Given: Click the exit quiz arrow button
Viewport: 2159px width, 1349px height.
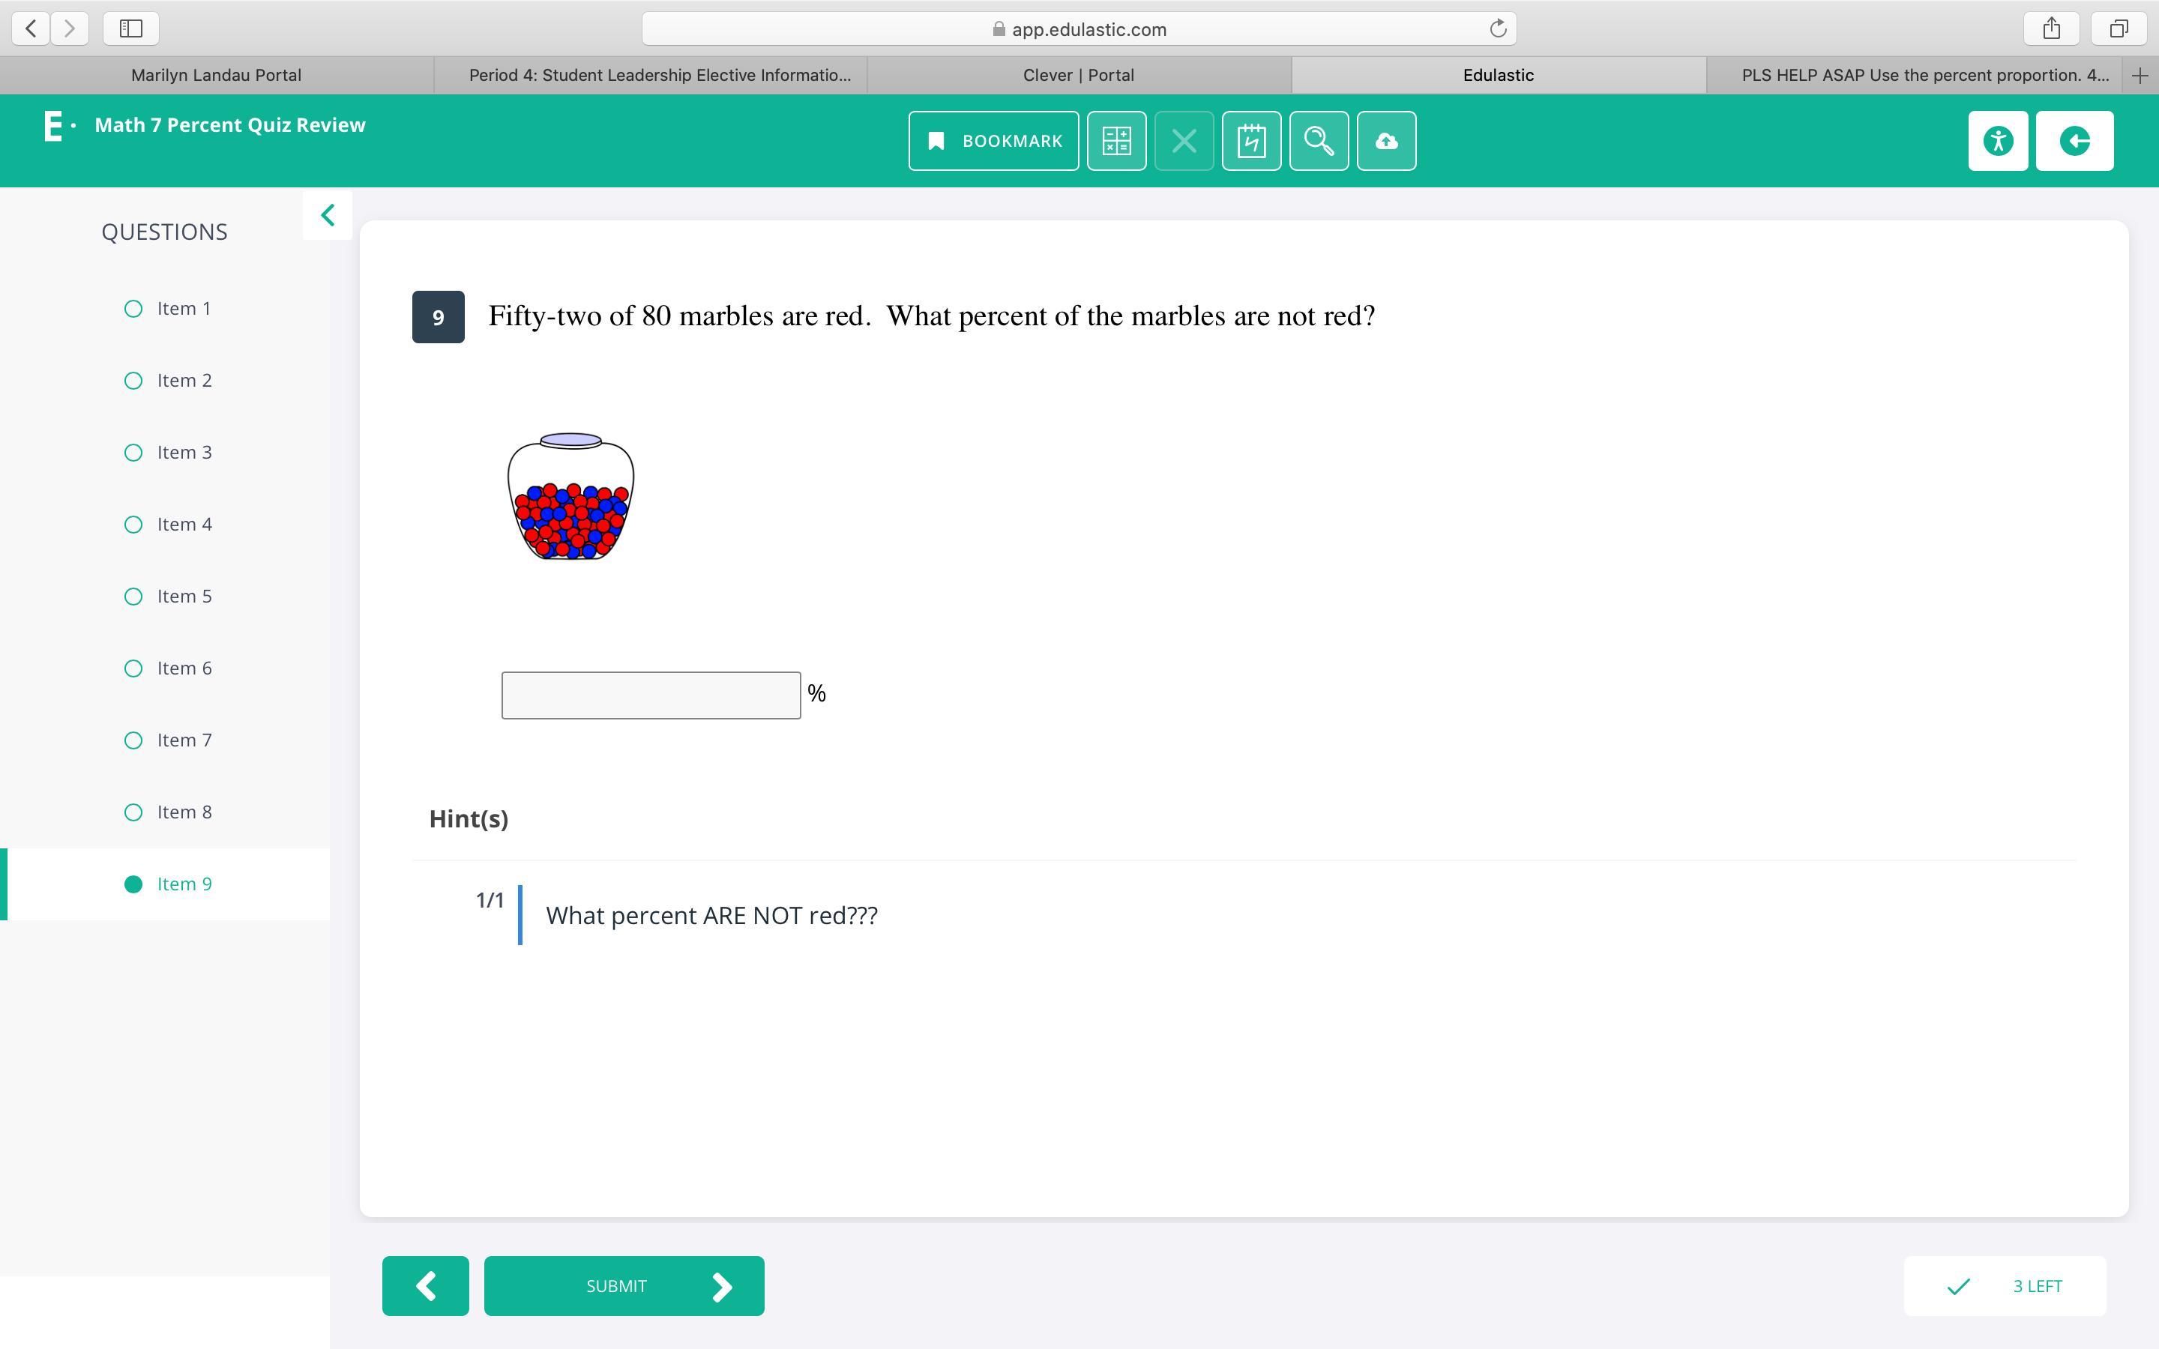Looking at the screenshot, I should click(x=2074, y=141).
